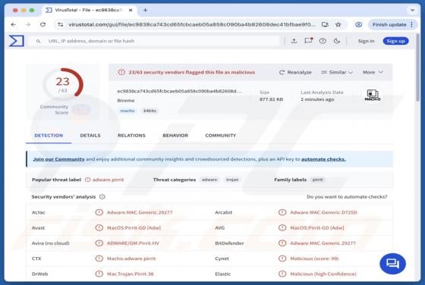Click the warning icon in the DrWeb row

click(99, 274)
